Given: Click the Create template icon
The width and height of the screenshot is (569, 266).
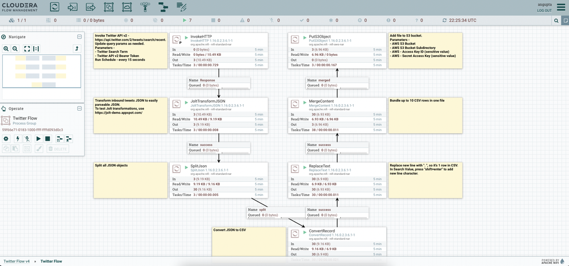Looking at the screenshot, I should [x=60, y=138].
